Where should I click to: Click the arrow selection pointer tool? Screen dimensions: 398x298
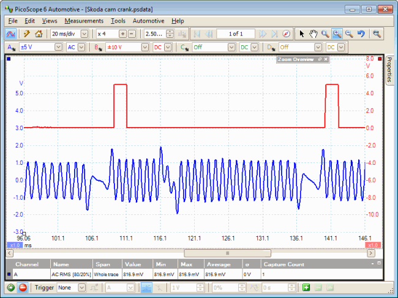[x=301, y=34]
